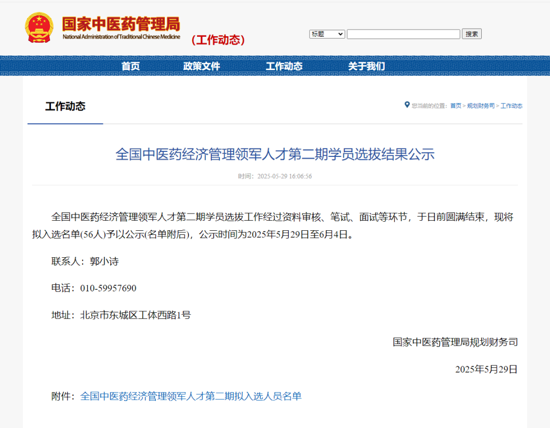Click the red (工作动态) header label
550x428 pixels.
click(218, 40)
